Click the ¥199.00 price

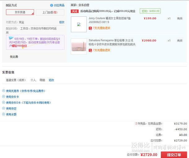coord(150,18)
